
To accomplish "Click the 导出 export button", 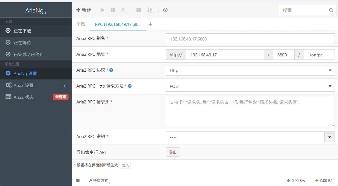I will pyautogui.click(x=173, y=152).
